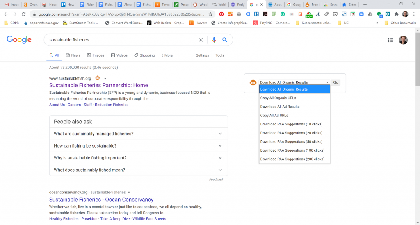Switch to the Trello "How" browser tab
420x225 pixels.
click(68, 5)
